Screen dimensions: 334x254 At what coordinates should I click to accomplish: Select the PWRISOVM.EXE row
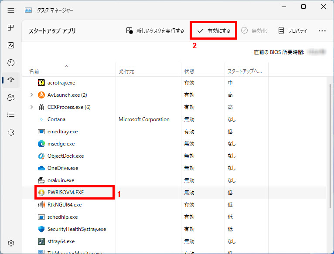[x=66, y=193]
